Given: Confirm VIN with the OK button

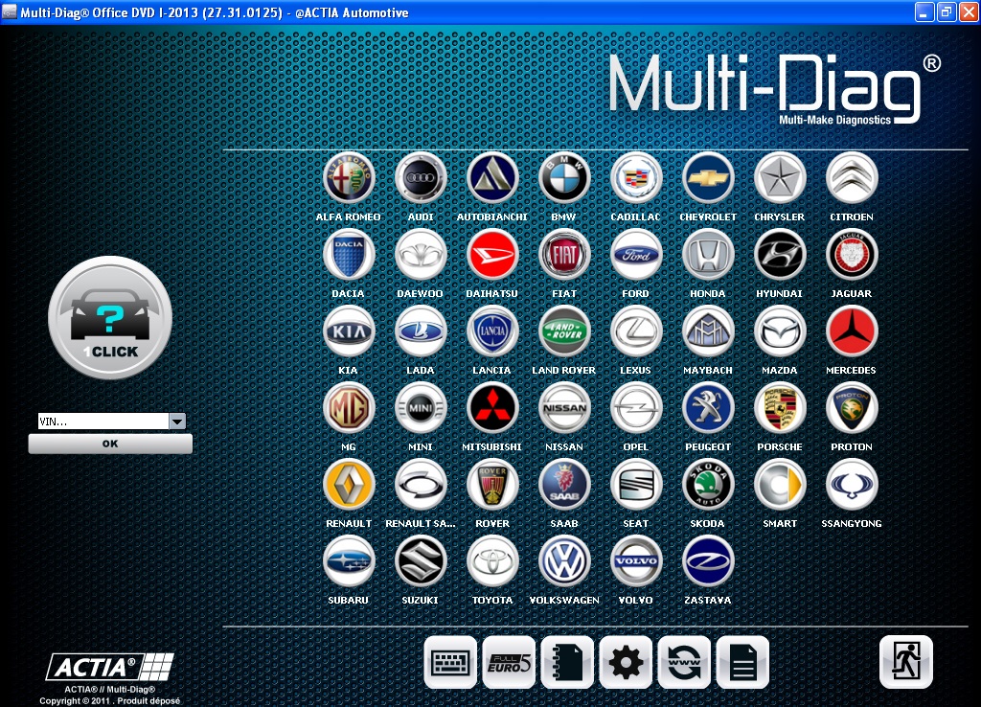Looking at the screenshot, I should [110, 444].
